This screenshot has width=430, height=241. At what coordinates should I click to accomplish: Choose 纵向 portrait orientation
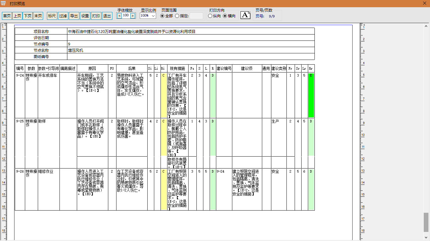[214, 16]
